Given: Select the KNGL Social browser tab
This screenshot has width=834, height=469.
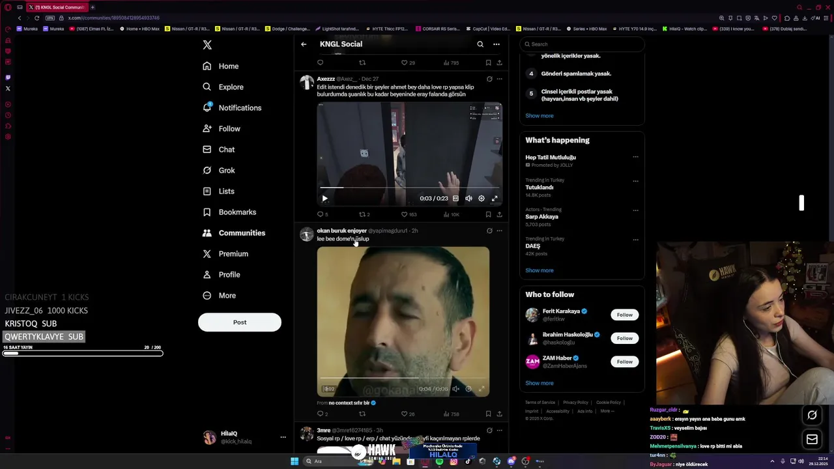Looking at the screenshot, I should pos(57,7).
